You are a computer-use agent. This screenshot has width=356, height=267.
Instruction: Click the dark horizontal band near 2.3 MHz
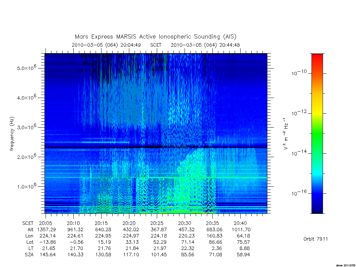pyautogui.click(x=156, y=147)
